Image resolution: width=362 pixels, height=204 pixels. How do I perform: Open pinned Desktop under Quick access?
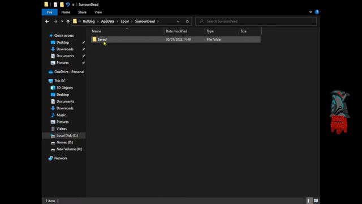coord(63,42)
